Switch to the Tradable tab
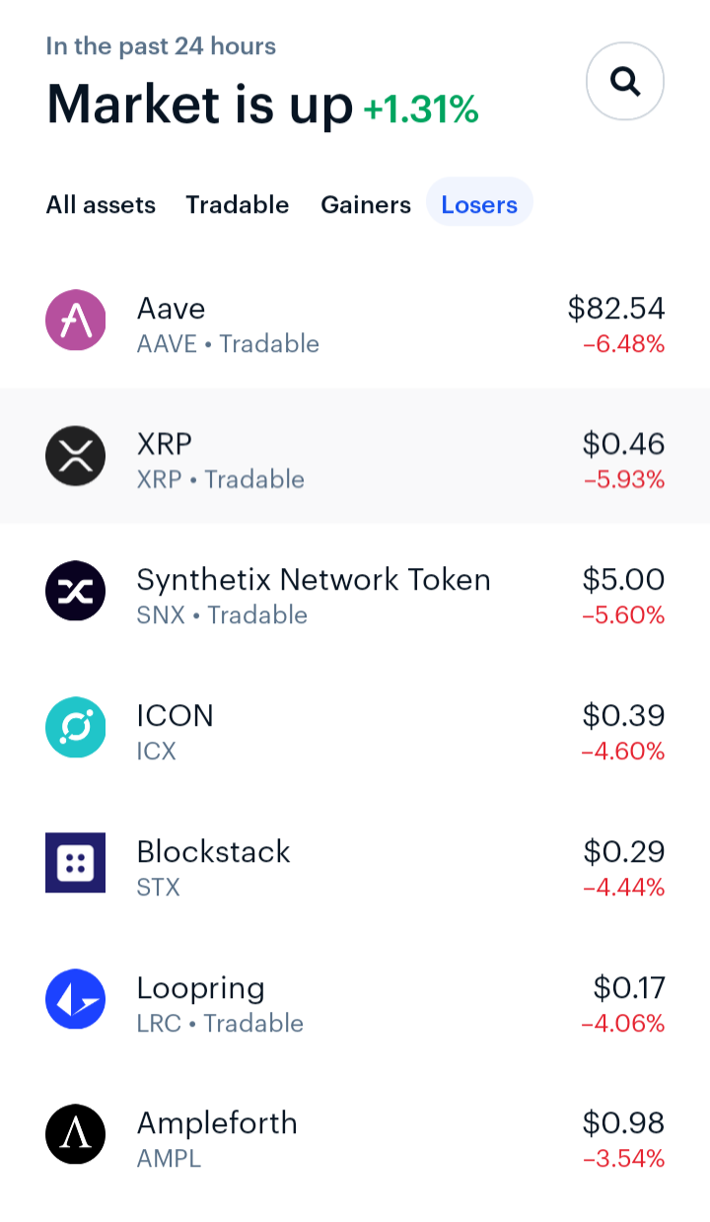 click(238, 205)
